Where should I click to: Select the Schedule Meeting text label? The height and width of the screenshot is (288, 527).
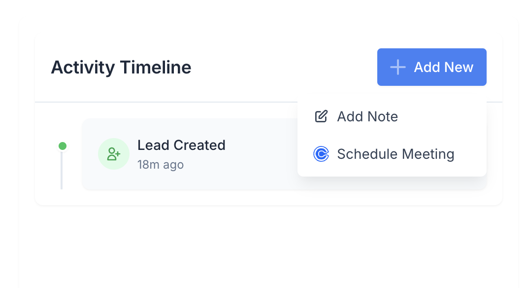click(395, 154)
